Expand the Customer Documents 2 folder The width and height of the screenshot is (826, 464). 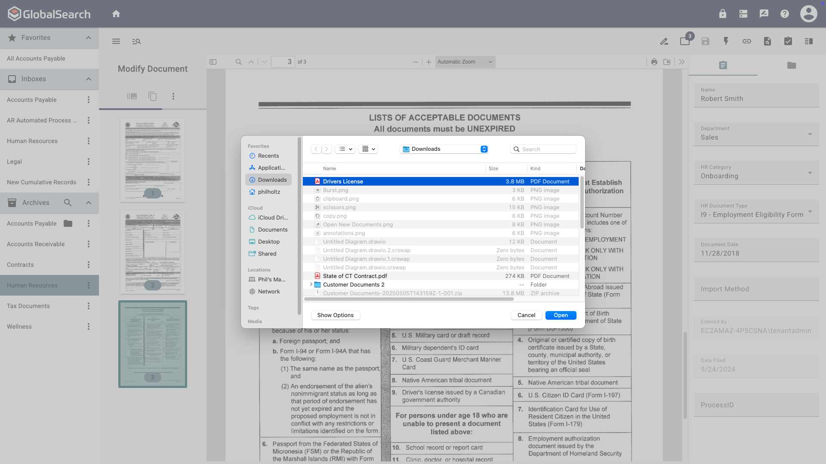pyautogui.click(x=311, y=284)
